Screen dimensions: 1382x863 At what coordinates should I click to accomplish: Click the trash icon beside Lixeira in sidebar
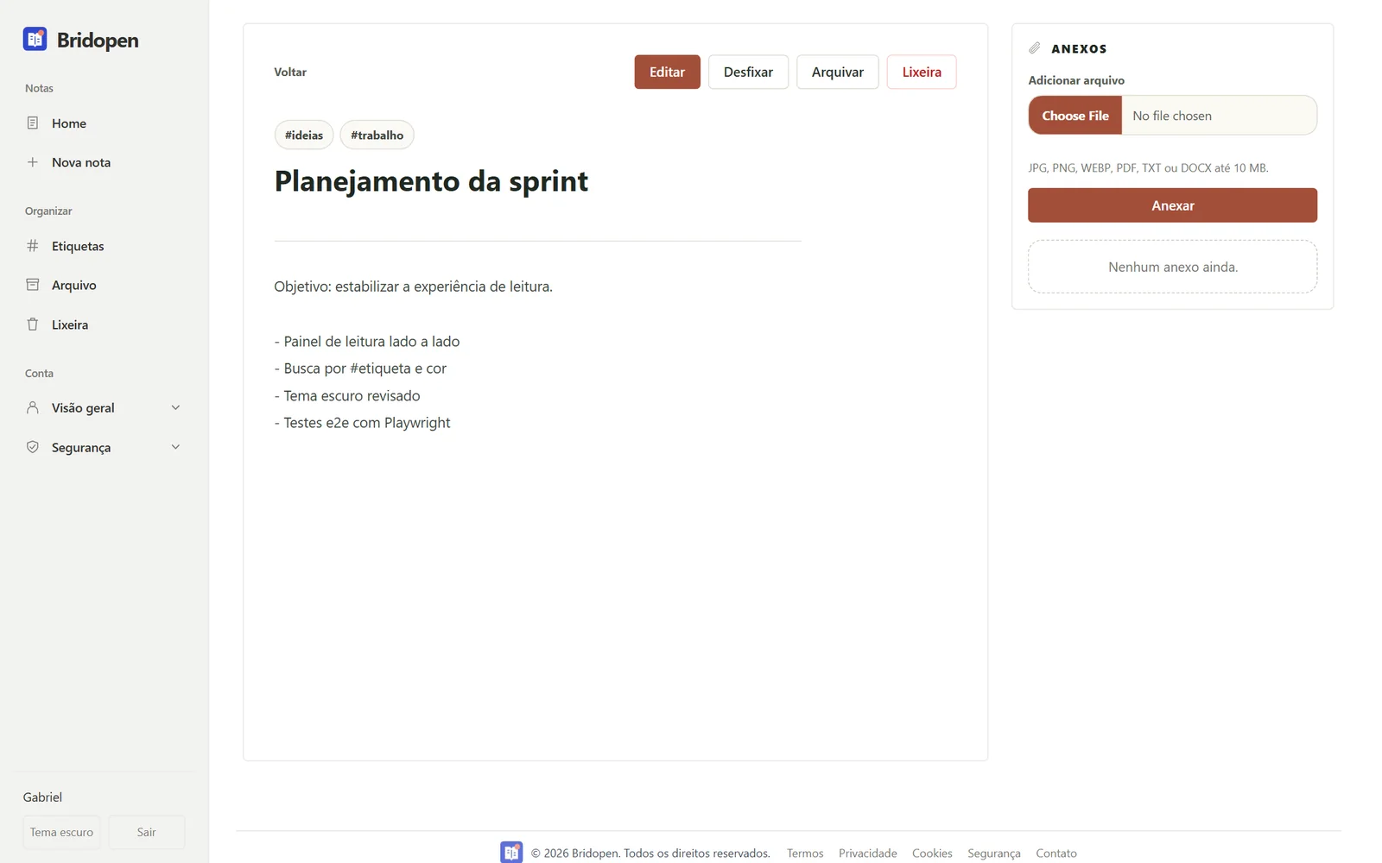tap(33, 324)
